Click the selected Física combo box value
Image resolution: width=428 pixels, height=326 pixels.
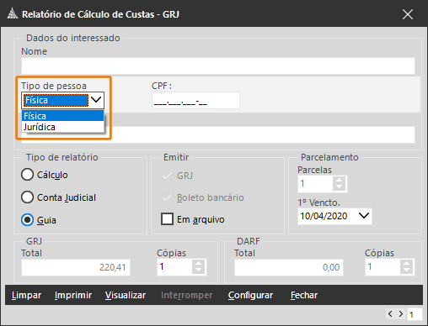tap(56, 100)
